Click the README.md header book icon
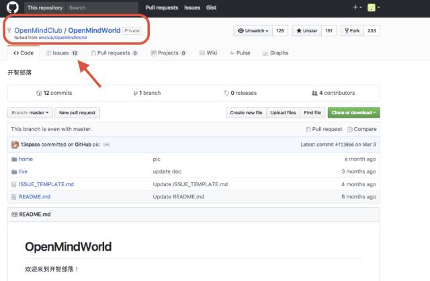This screenshot has width=430, height=281. [x=15, y=214]
